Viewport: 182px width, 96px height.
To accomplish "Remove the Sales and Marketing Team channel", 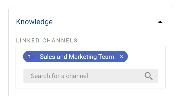I will click(121, 57).
